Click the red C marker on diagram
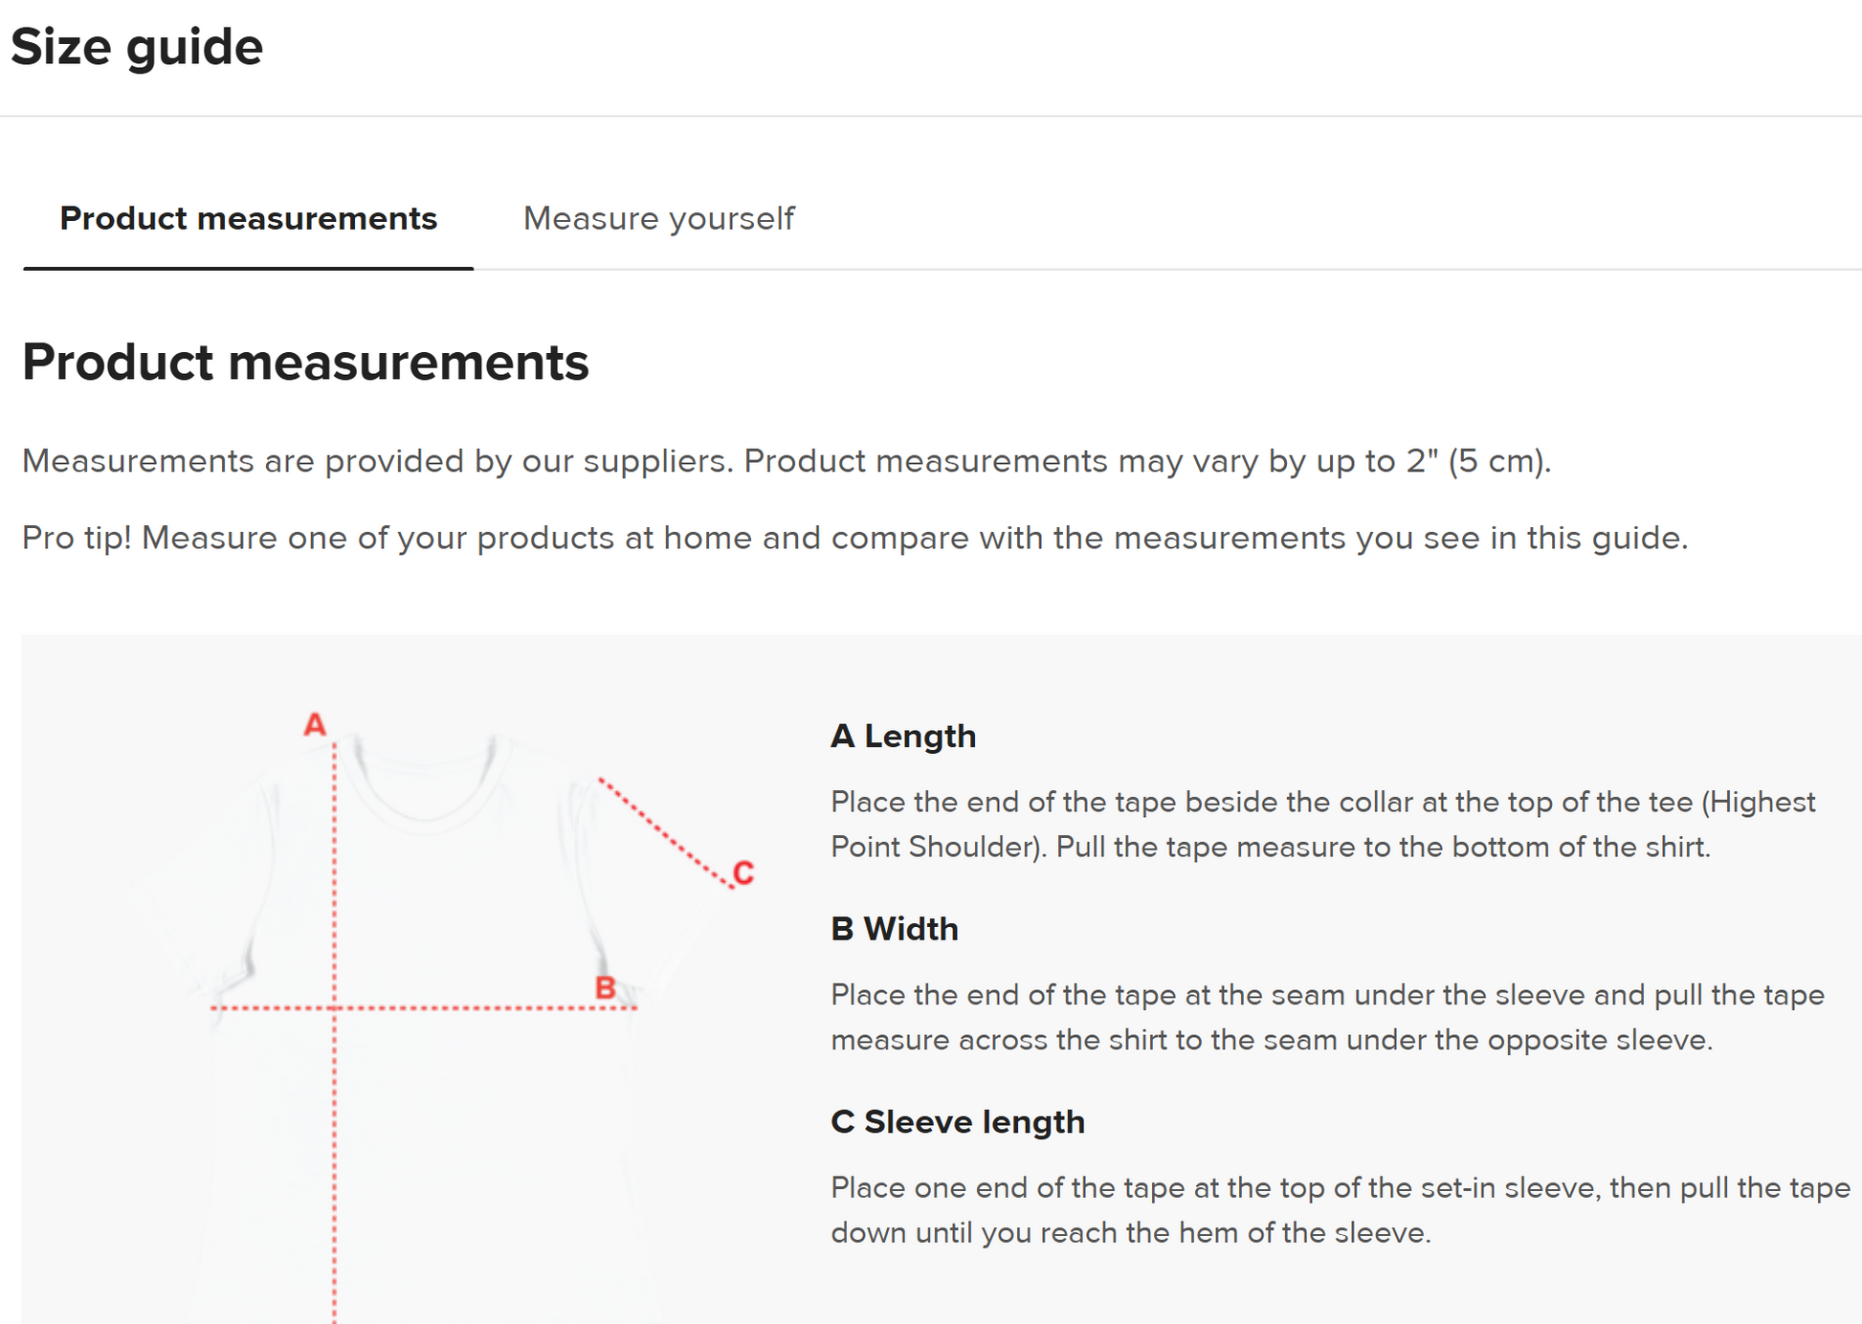The width and height of the screenshot is (1862, 1324). pyautogui.click(x=743, y=872)
